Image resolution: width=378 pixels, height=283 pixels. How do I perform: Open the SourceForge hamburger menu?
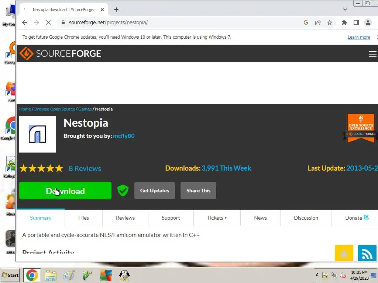tap(373, 54)
